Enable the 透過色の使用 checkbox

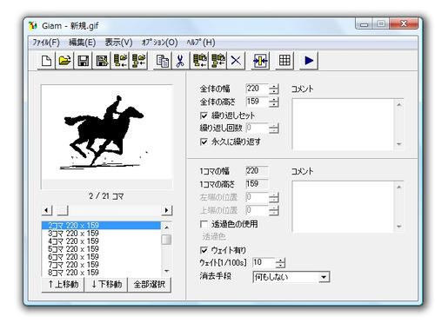coord(204,224)
